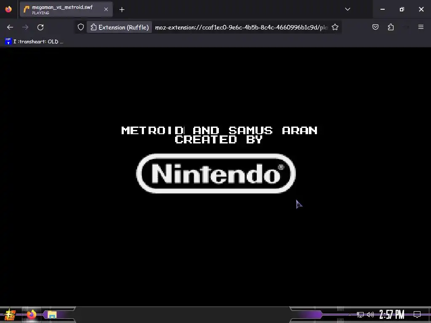Open the tracking protection shield panel
The image size is (431, 323).
click(81, 27)
